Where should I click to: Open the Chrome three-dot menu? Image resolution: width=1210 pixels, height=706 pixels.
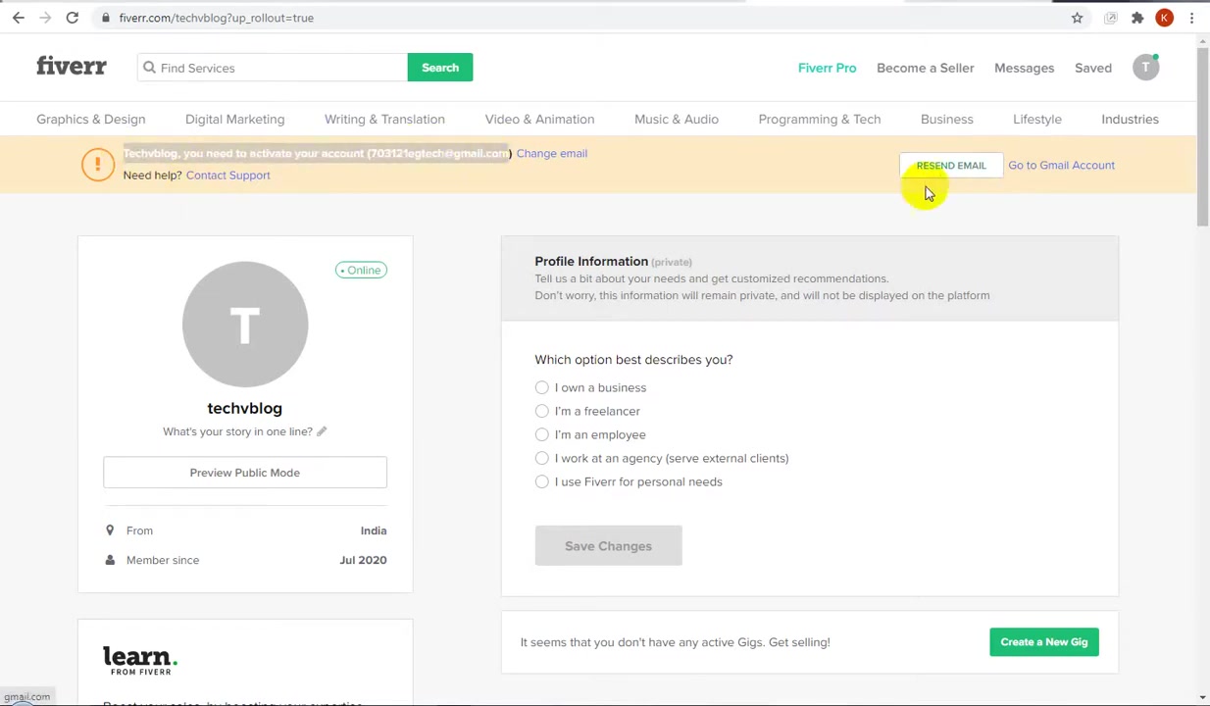click(x=1191, y=18)
